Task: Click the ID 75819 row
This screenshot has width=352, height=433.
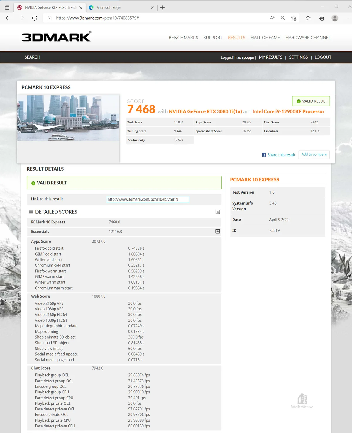Action: [x=277, y=230]
